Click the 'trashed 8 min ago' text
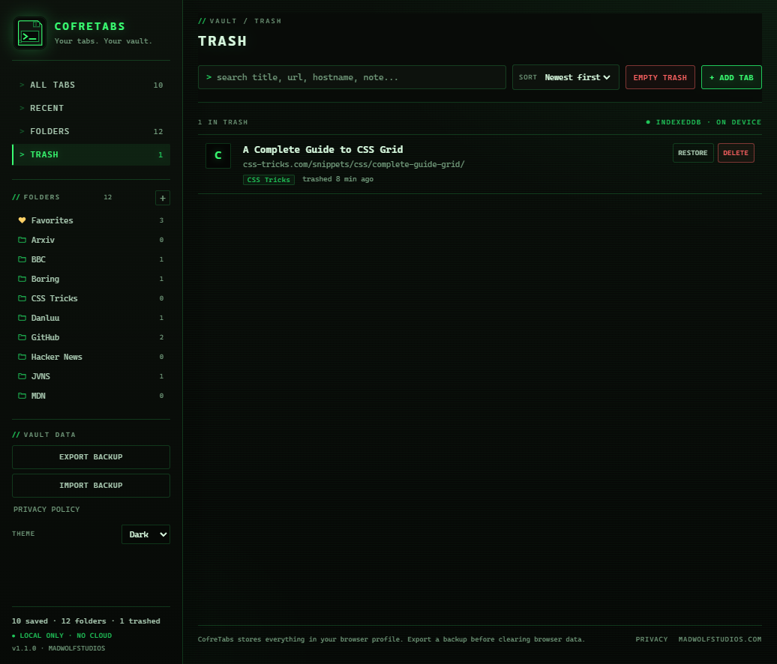The width and height of the screenshot is (777, 664). click(x=338, y=179)
